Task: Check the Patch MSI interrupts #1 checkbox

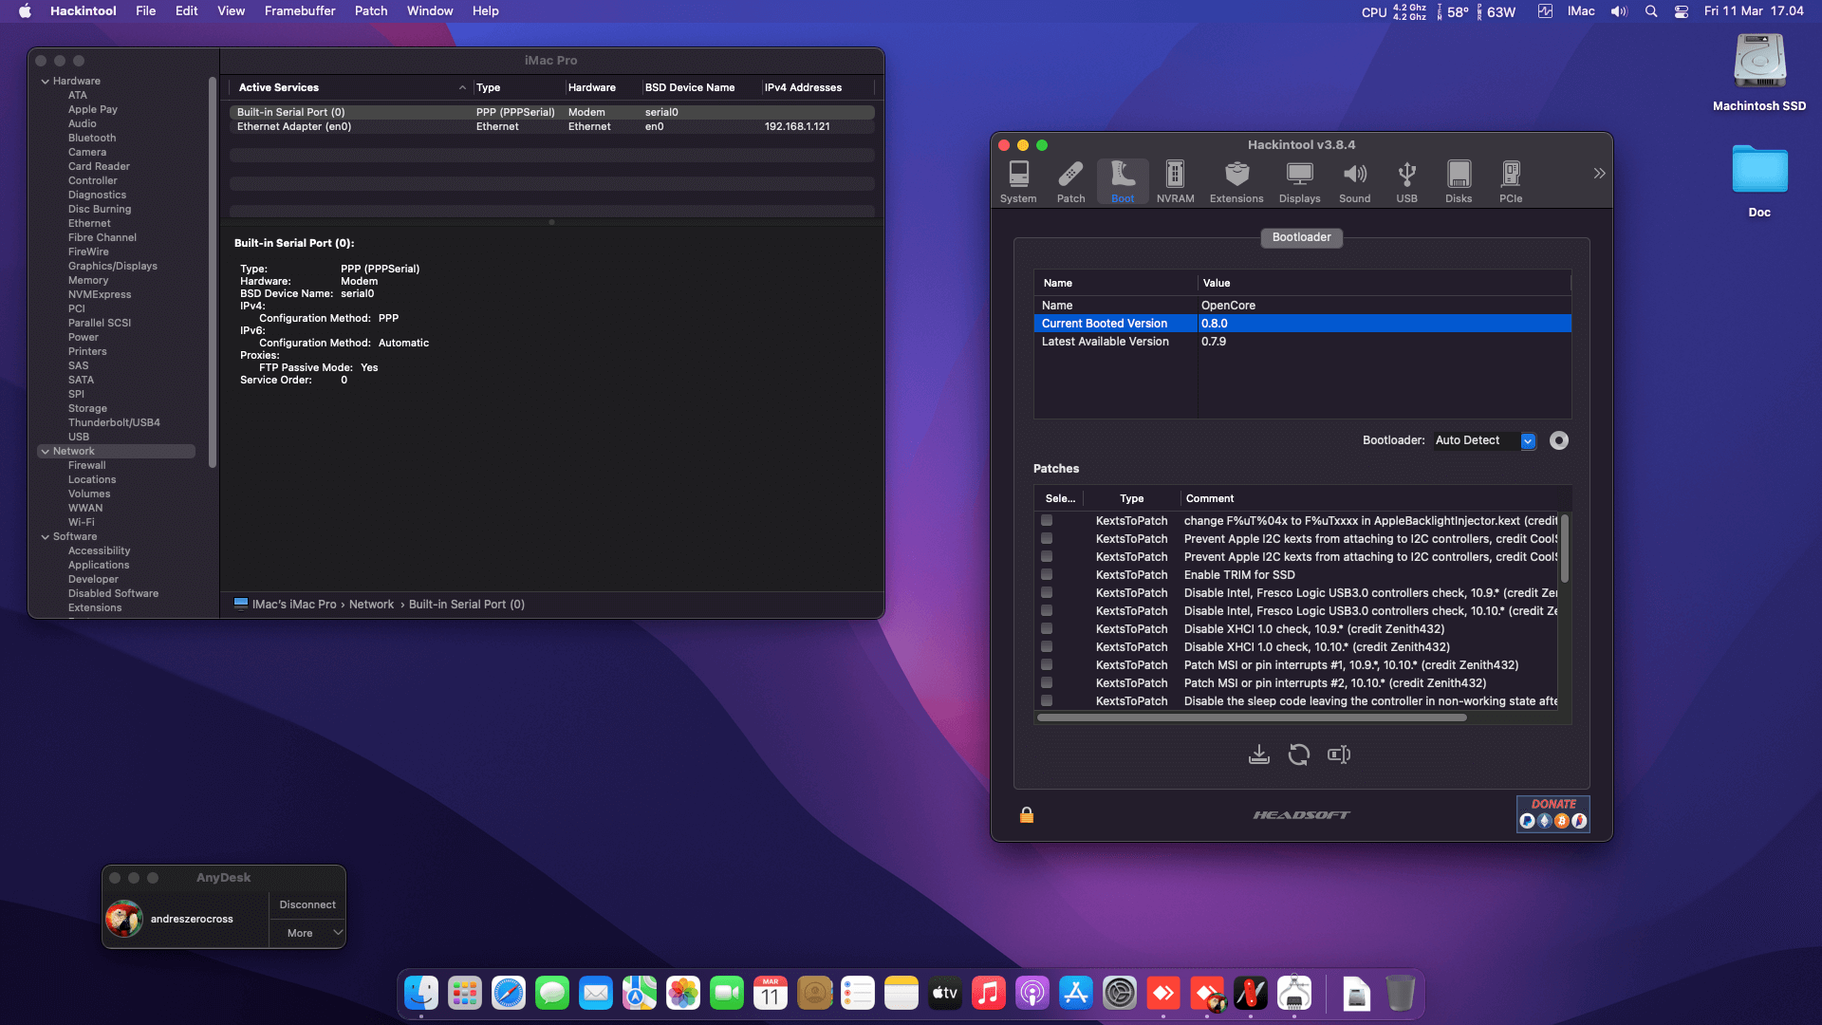Action: pyautogui.click(x=1047, y=664)
